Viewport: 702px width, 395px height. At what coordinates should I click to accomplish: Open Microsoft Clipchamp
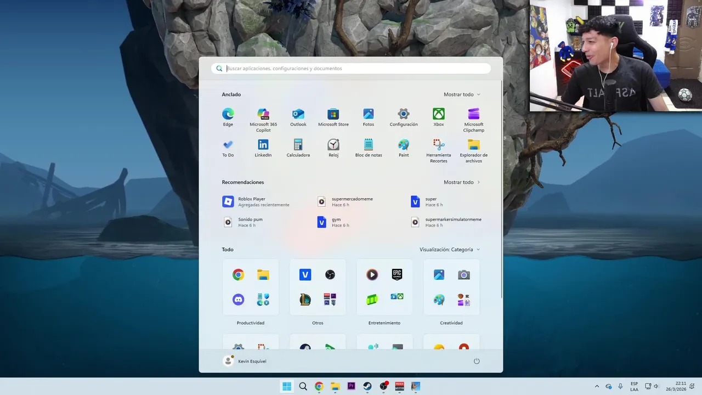coord(474,120)
